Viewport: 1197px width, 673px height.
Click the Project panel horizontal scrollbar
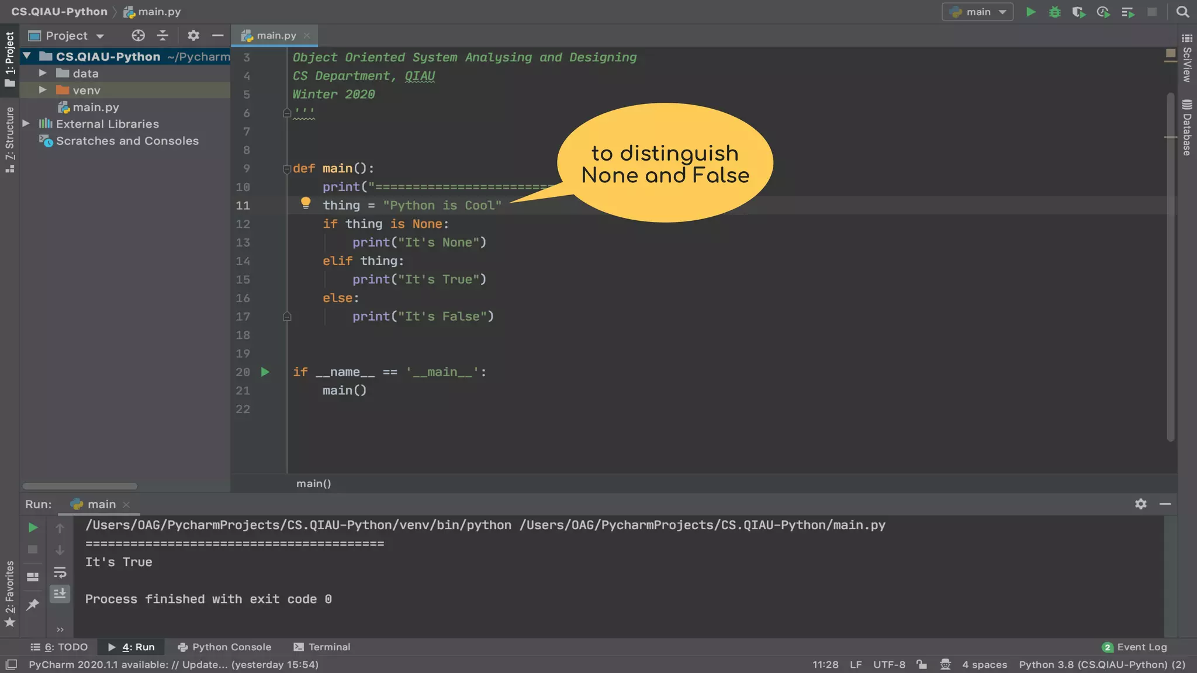pos(80,486)
